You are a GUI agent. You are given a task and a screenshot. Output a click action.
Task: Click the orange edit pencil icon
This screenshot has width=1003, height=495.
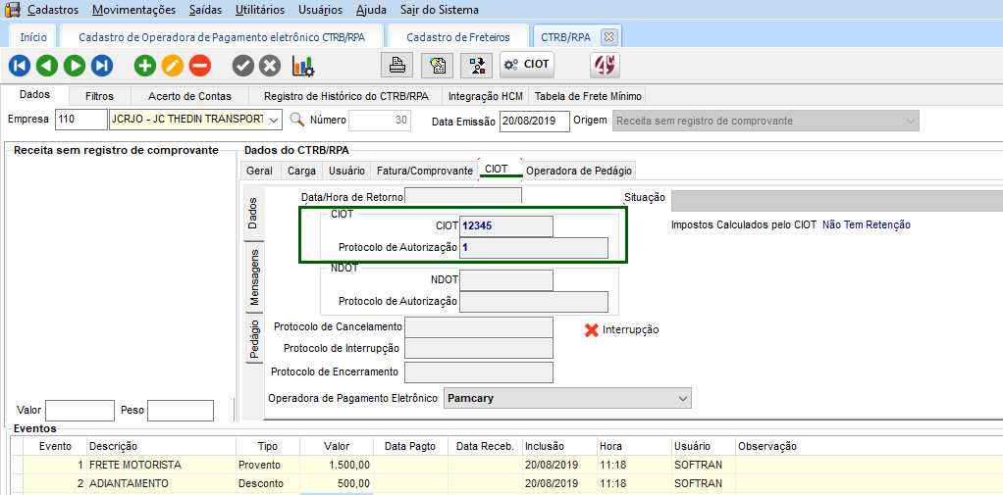click(173, 66)
